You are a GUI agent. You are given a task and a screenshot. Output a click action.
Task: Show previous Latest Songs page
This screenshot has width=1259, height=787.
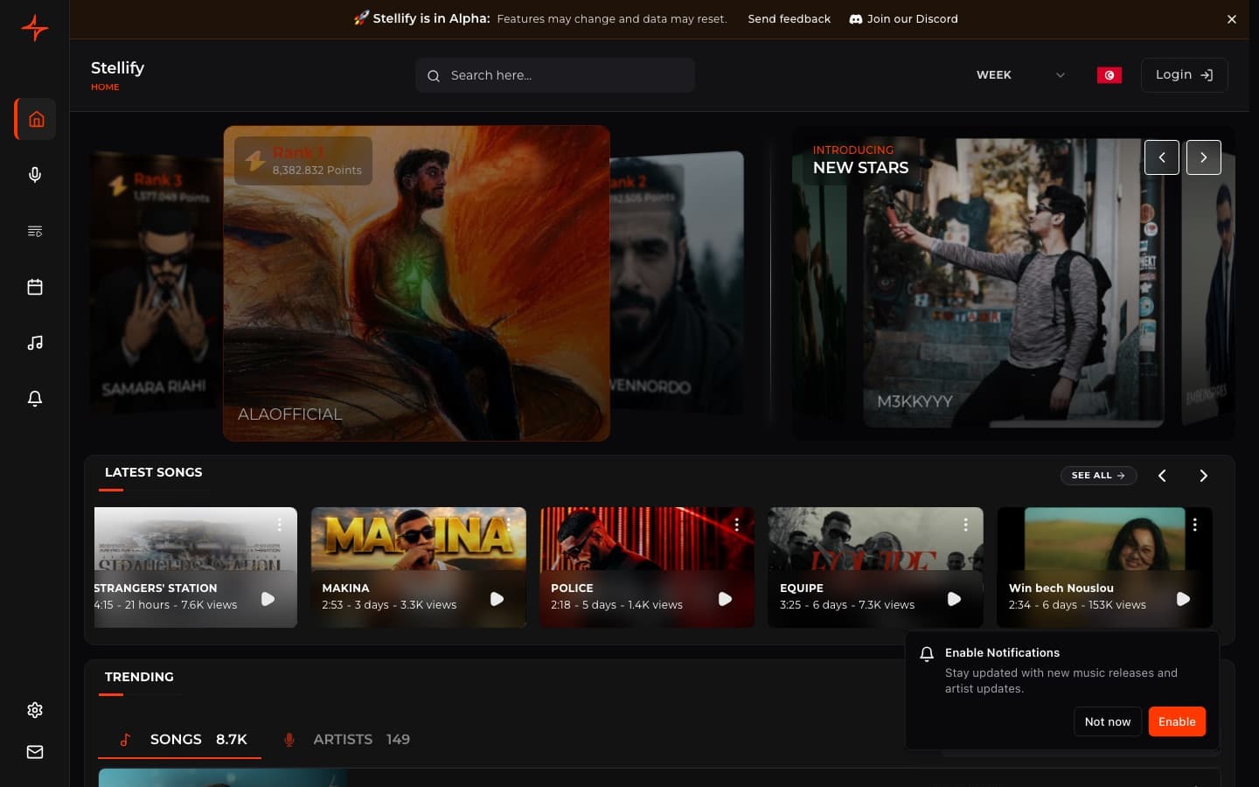(1162, 476)
